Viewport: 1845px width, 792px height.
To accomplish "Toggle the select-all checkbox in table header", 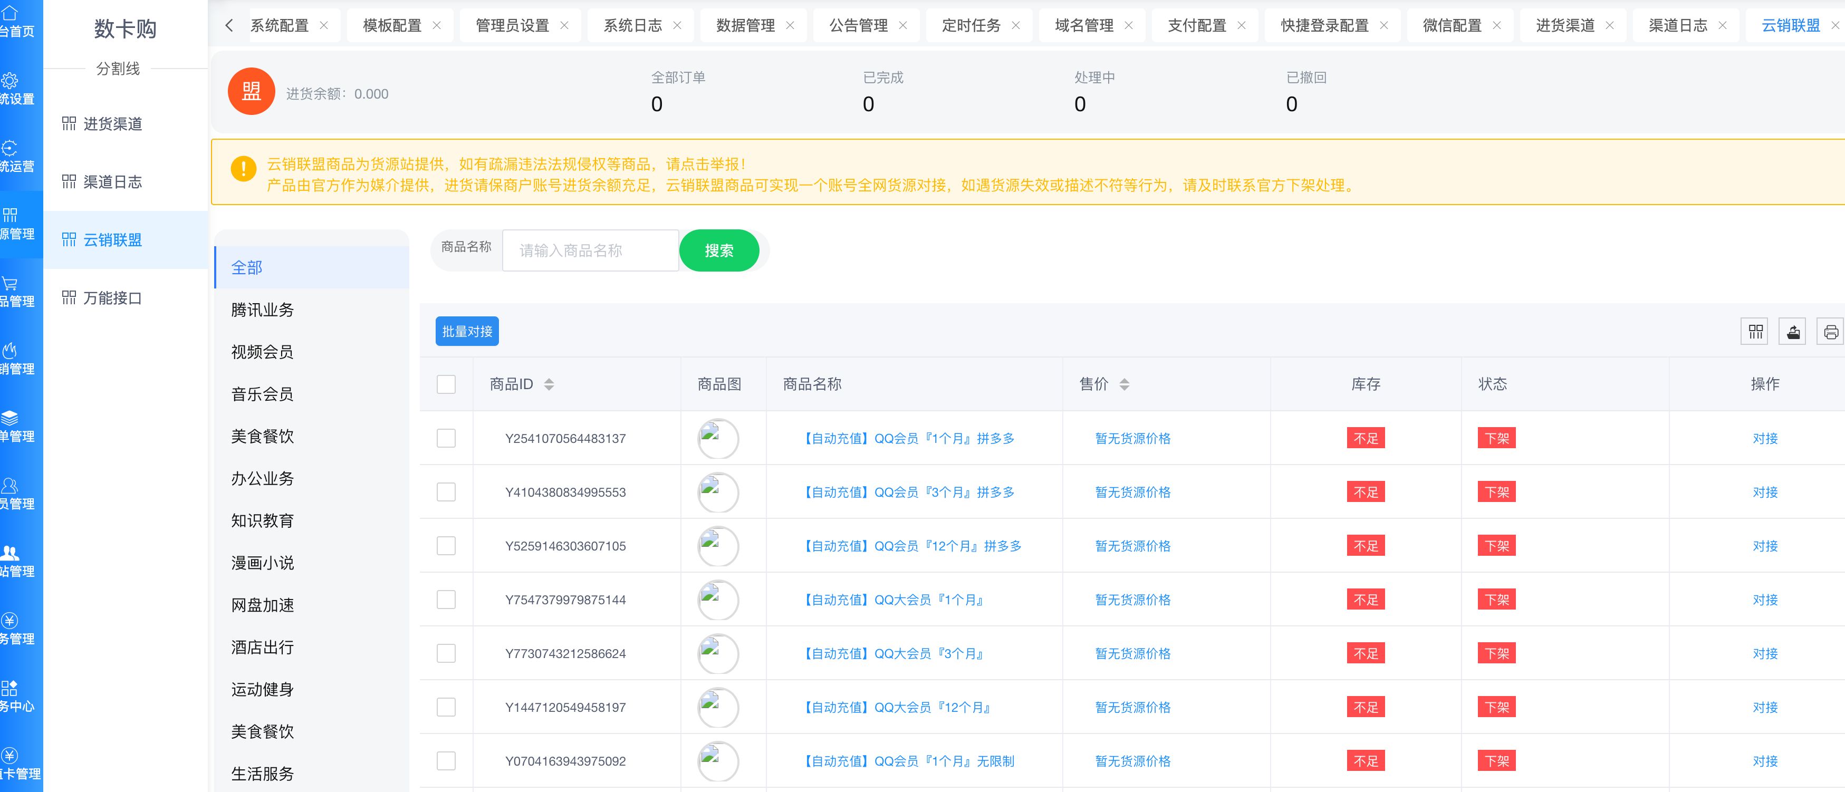I will (446, 384).
